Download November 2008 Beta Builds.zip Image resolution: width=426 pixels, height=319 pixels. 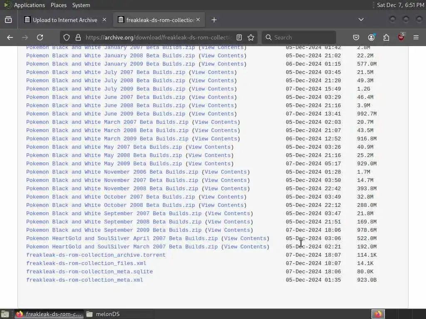(x=112, y=189)
